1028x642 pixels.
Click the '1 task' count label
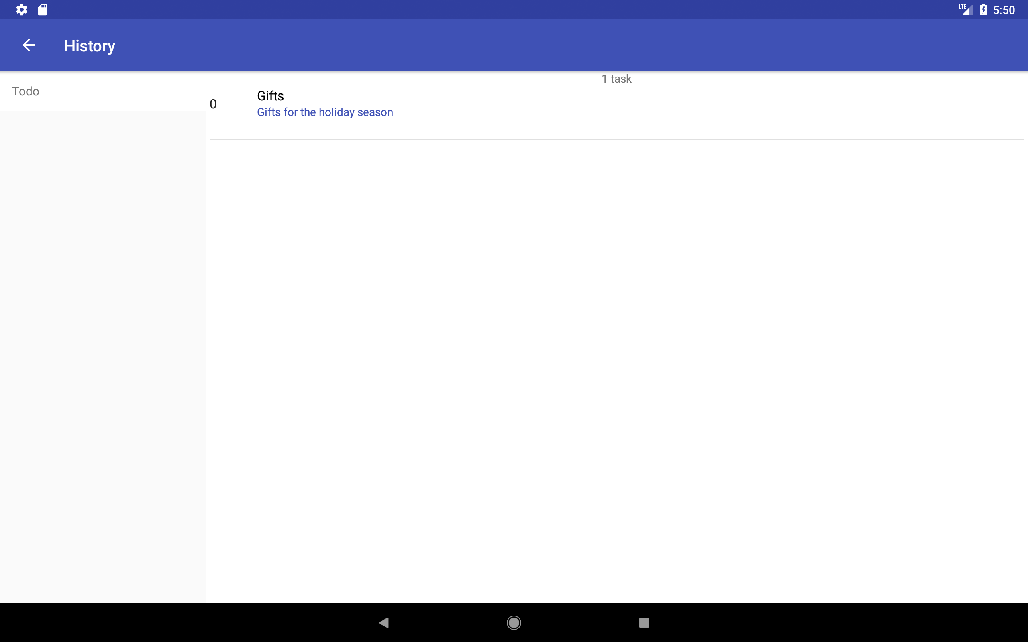(616, 79)
